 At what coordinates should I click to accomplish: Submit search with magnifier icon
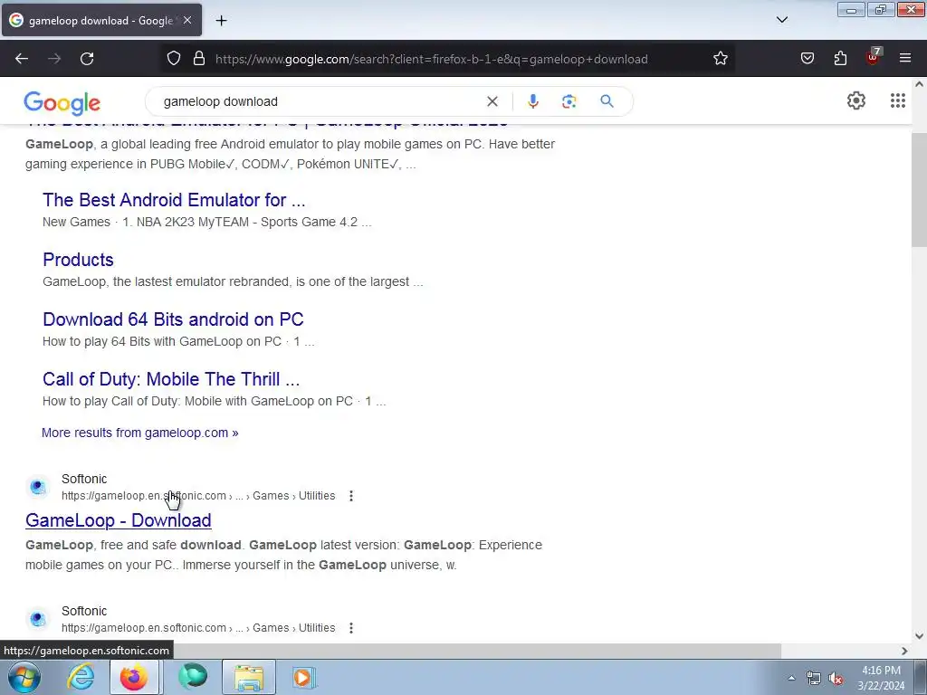tap(607, 101)
